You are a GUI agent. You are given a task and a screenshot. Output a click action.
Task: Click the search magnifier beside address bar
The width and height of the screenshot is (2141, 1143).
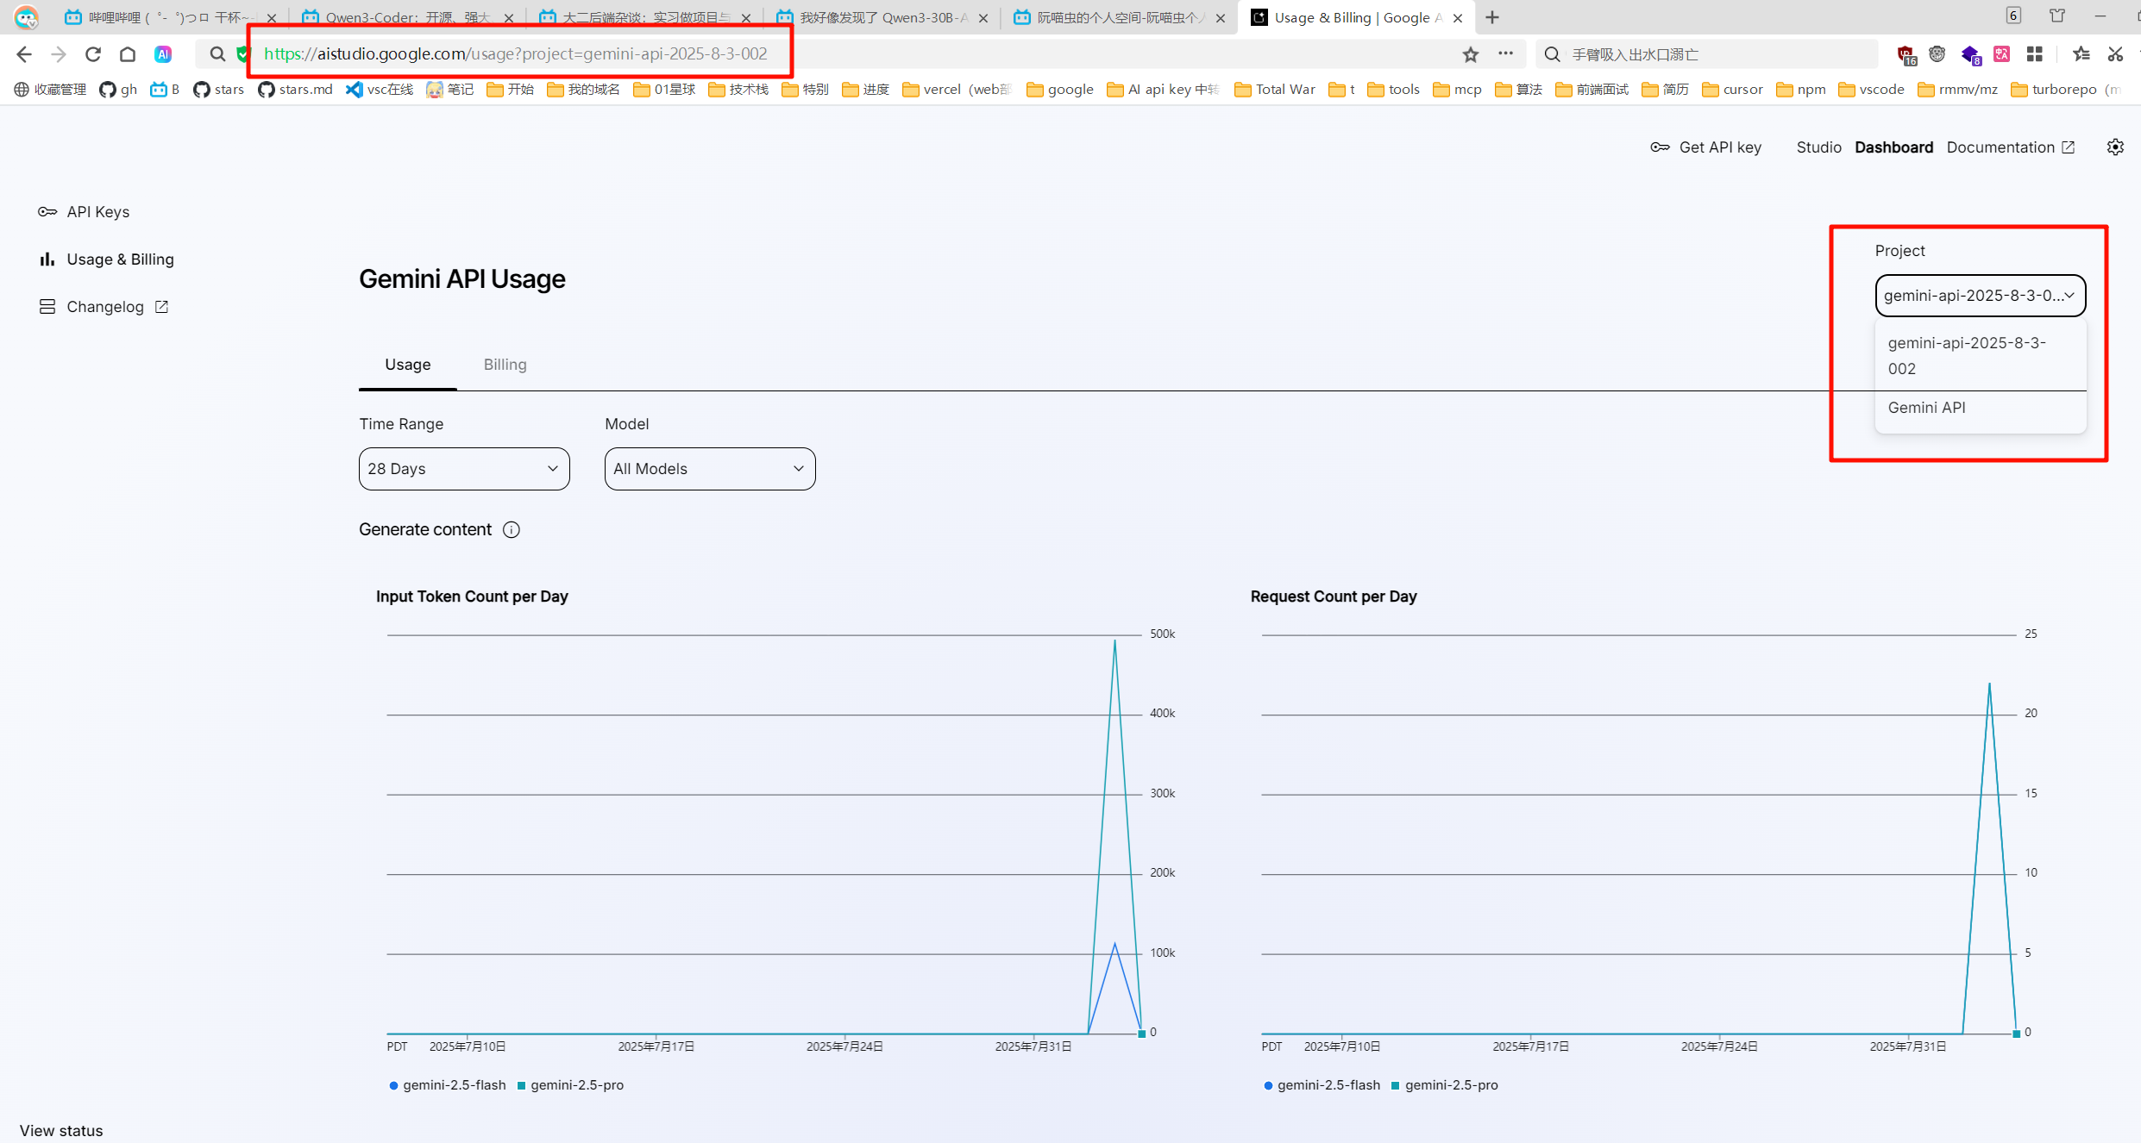coord(217,54)
